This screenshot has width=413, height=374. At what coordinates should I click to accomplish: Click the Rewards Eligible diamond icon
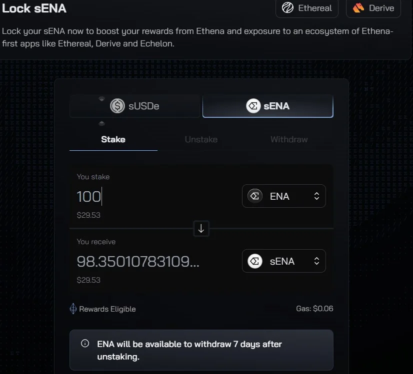click(x=73, y=309)
